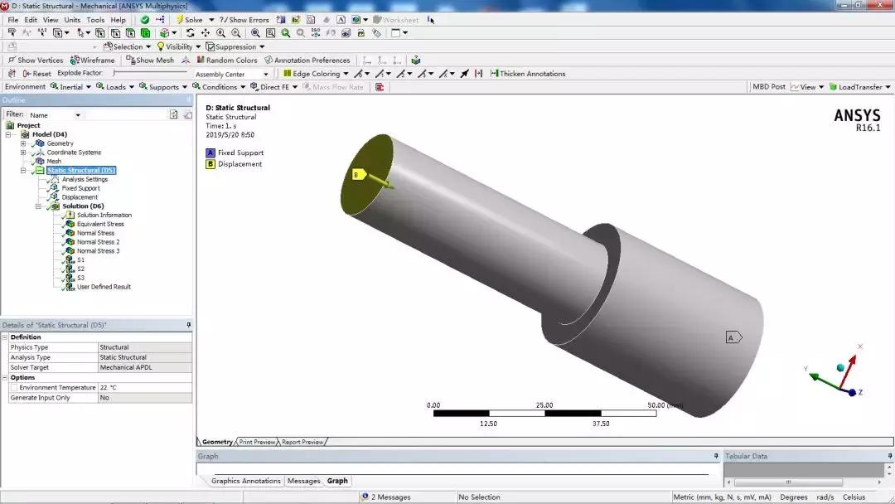Screen dimensions: 895x504
Task: Open the Loads dropdown
Action: tap(115, 87)
